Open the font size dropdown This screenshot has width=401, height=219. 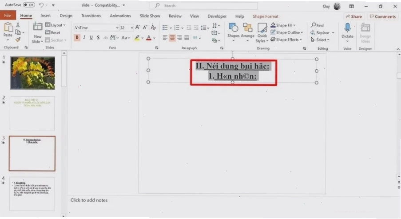point(132,28)
